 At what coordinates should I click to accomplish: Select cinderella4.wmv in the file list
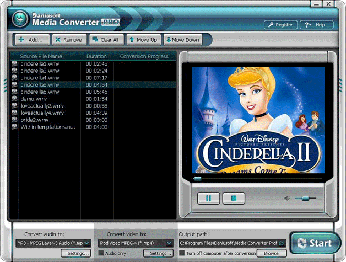click(x=40, y=78)
